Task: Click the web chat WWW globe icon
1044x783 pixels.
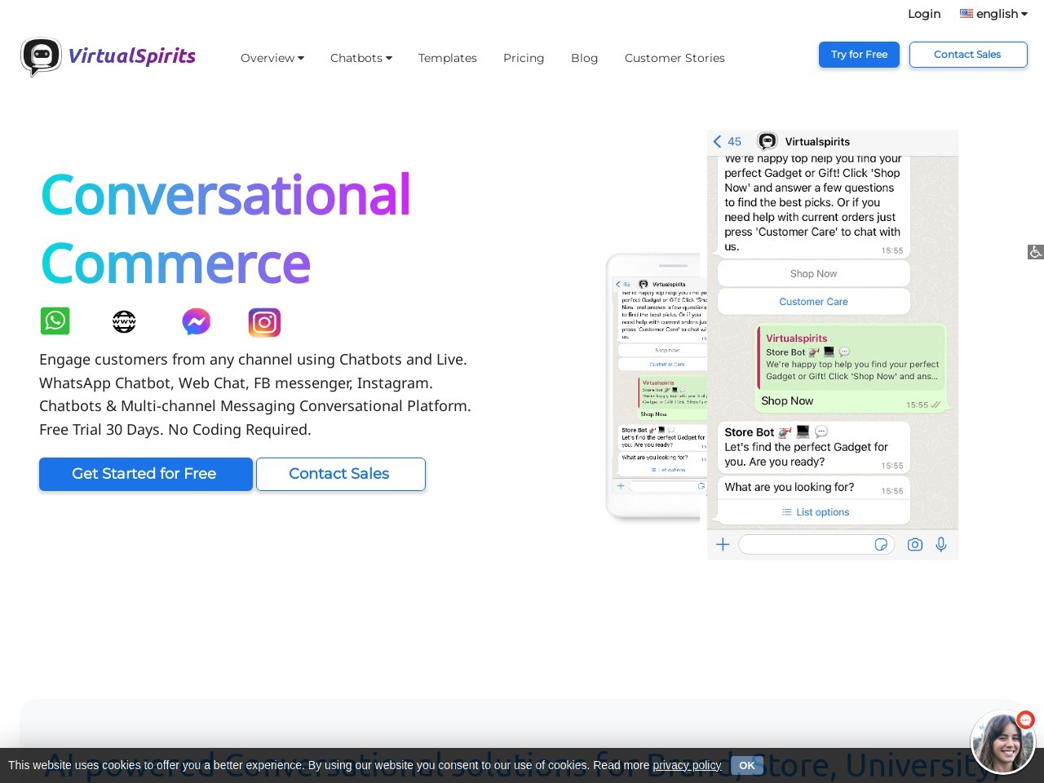Action: (124, 321)
